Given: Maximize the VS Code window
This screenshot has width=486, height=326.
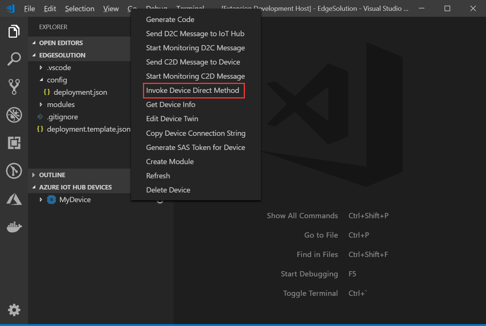Looking at the screenshot, I should [x=447, y=8].
